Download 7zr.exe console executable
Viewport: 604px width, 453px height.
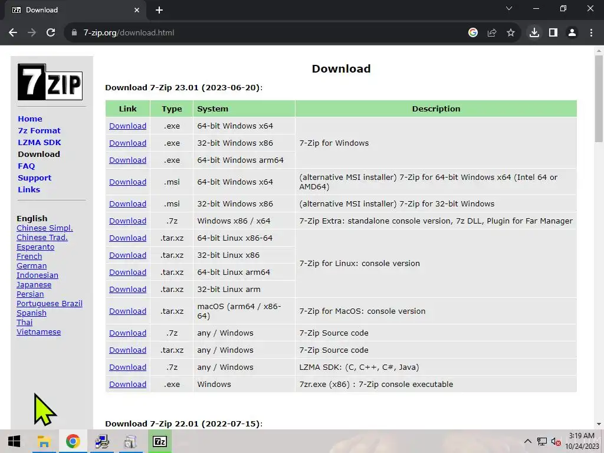(x=127, y=385)
